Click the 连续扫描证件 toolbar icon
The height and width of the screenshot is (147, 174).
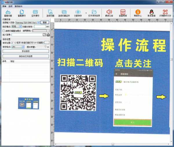[64, 12]
